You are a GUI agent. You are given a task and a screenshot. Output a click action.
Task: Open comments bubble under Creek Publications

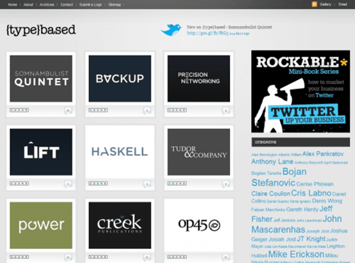147,257
